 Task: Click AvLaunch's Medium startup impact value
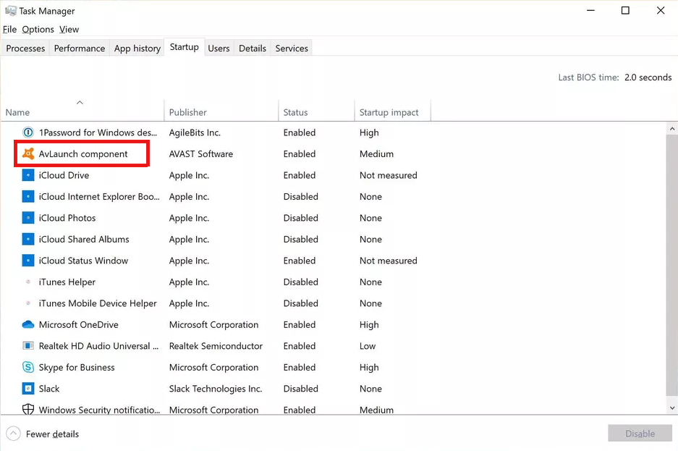(x=376, y=153)
